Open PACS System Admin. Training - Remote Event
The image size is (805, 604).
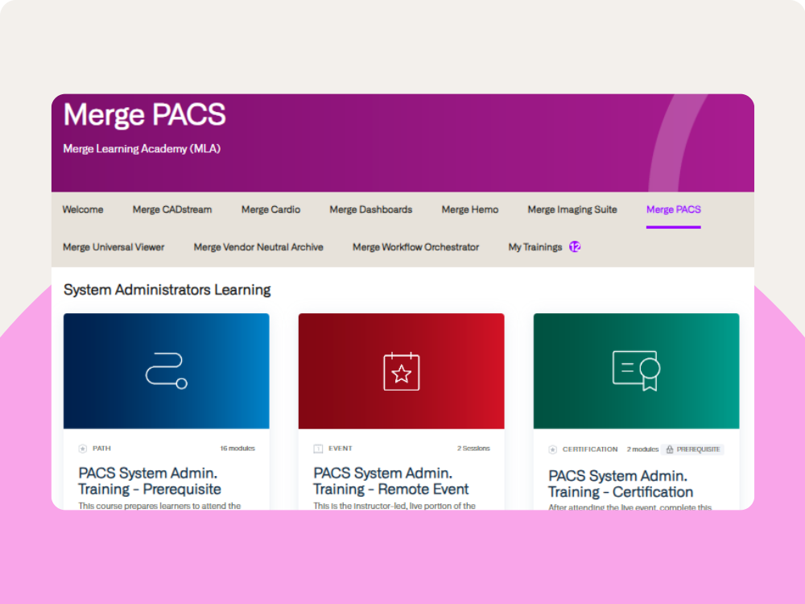point(390,481)
